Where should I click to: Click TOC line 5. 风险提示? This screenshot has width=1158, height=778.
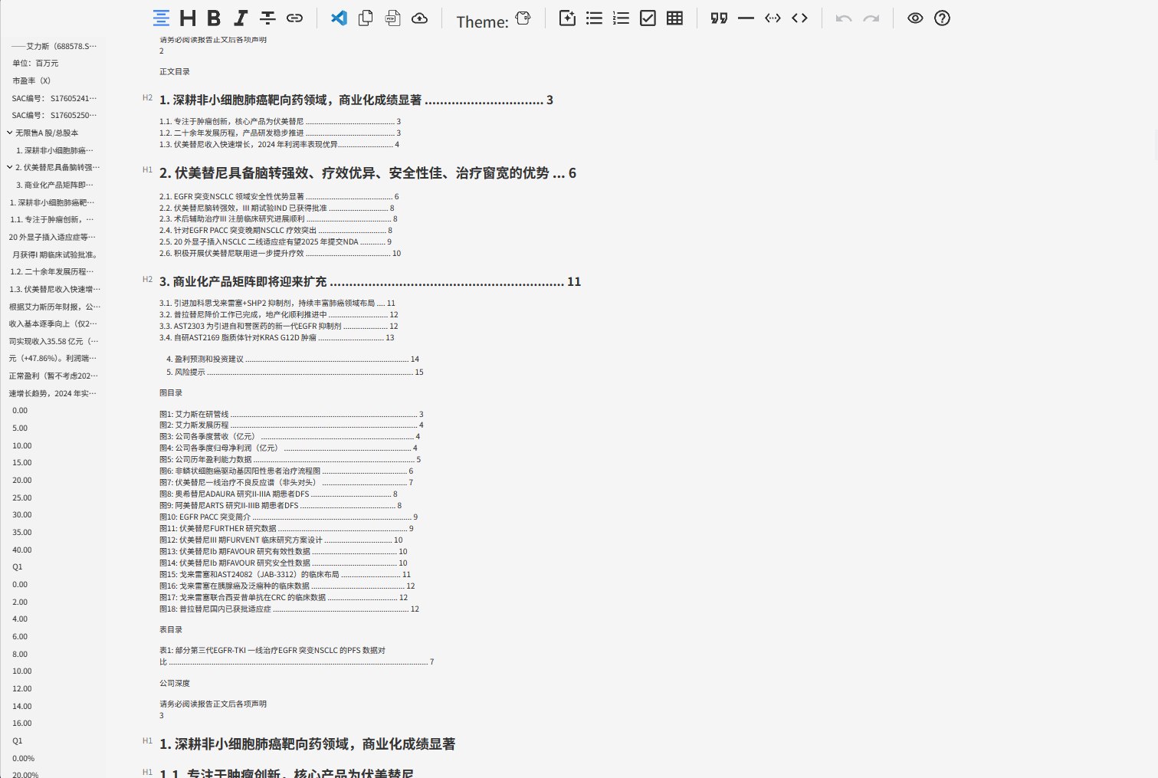[295, 372]
